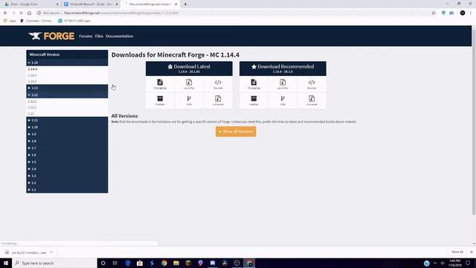Select version 1.14.2 in the sidebar
Image resolution: width=476 pixels, height=268 pixels.
[x=32, y=81]
